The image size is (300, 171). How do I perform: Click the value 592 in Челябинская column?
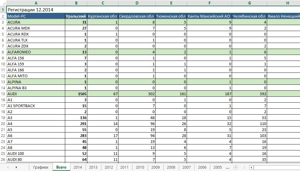coord(249,94)
